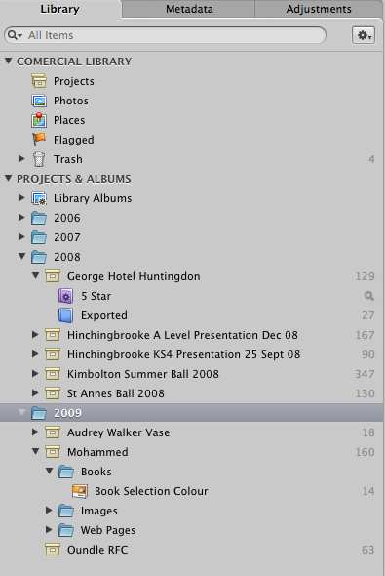Image resolution: width=385 pixels, height=576 pixels.
Task: Click the Library Albums icon
Action: [39, 198]
